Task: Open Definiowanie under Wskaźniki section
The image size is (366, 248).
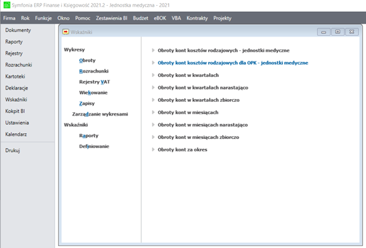Action: pos(94,146)
